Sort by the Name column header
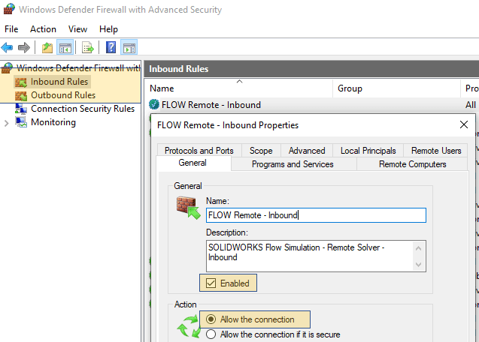479x342 pixels. click(238, 88)
